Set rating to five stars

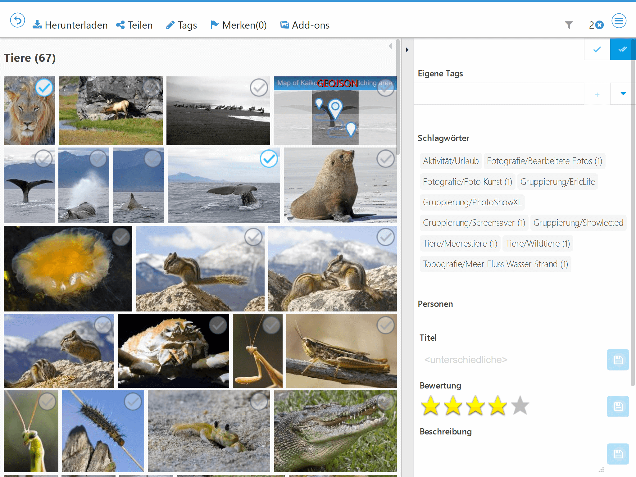tap(520, 406)
